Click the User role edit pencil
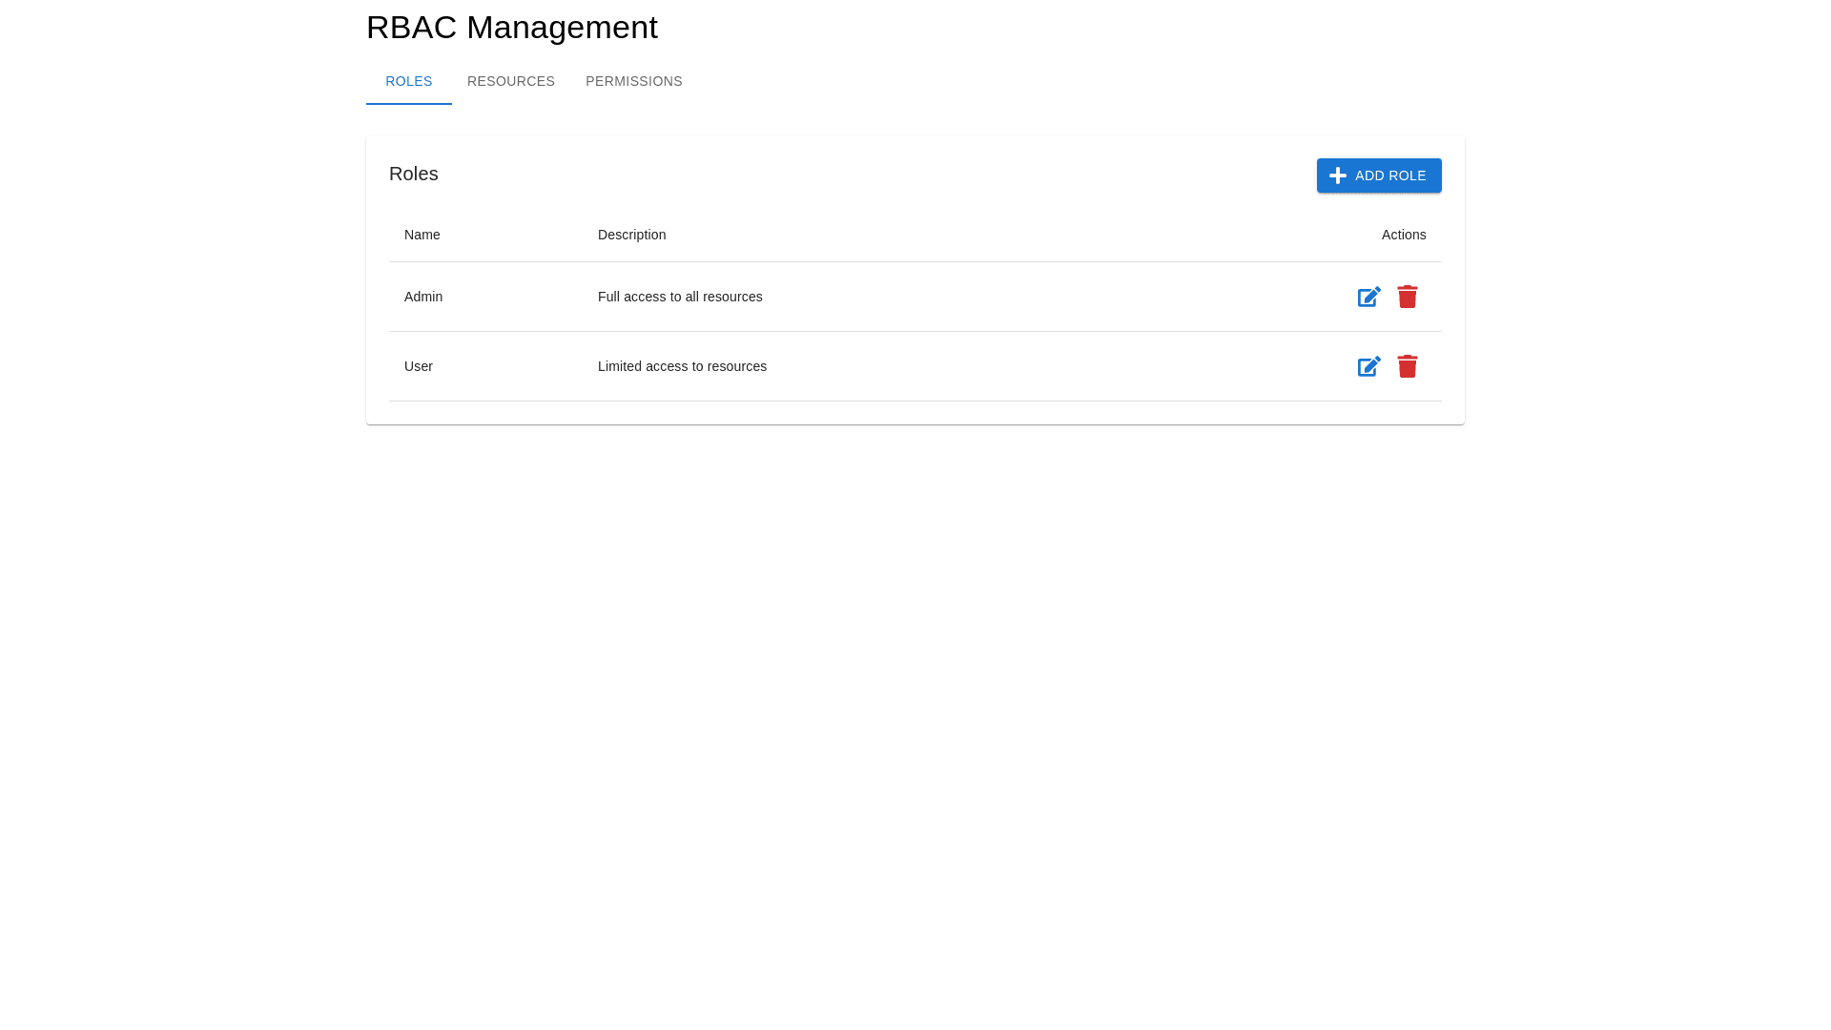 [1368, 367]
